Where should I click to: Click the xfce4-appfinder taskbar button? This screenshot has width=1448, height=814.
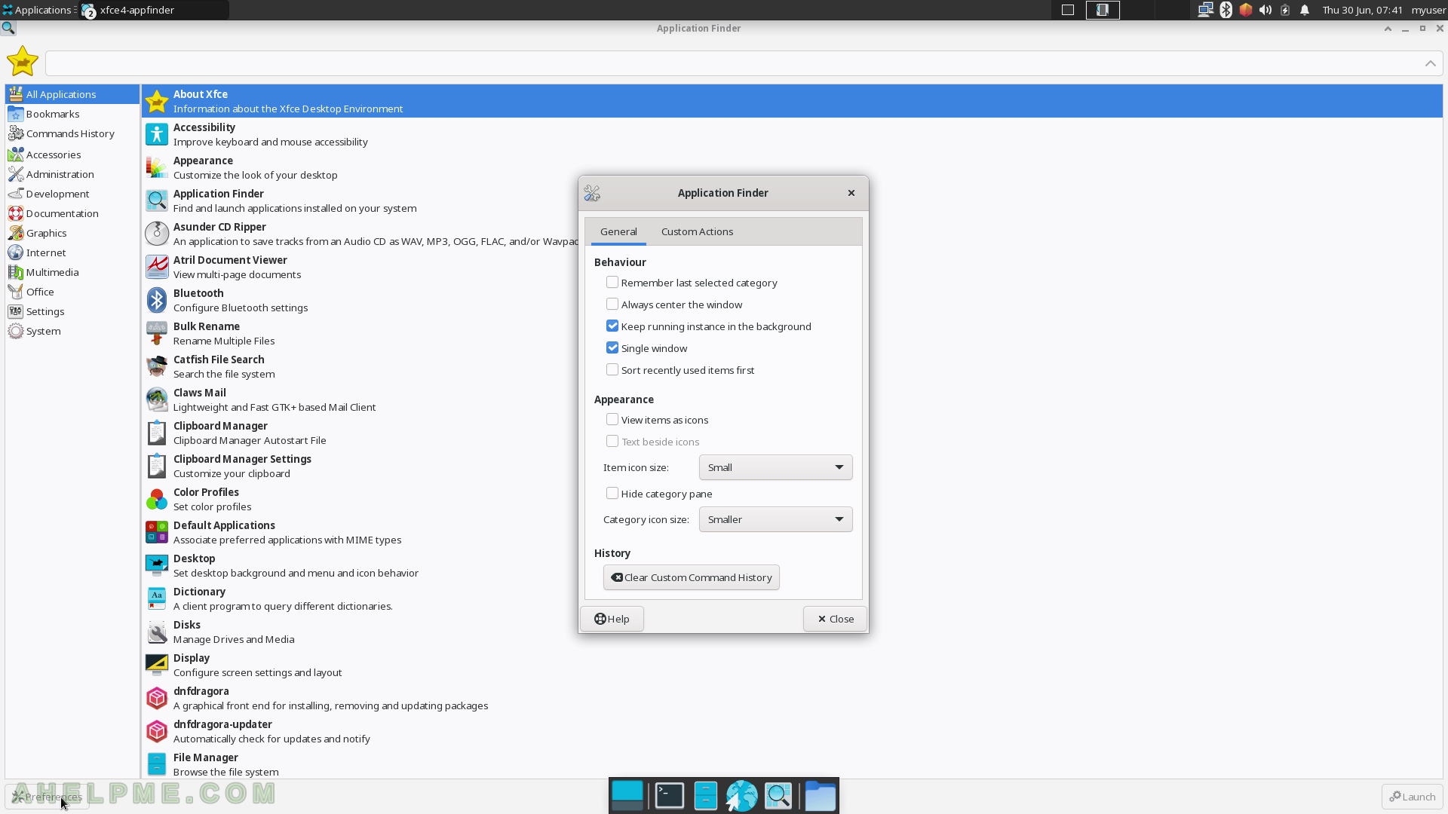pos(153,10)
